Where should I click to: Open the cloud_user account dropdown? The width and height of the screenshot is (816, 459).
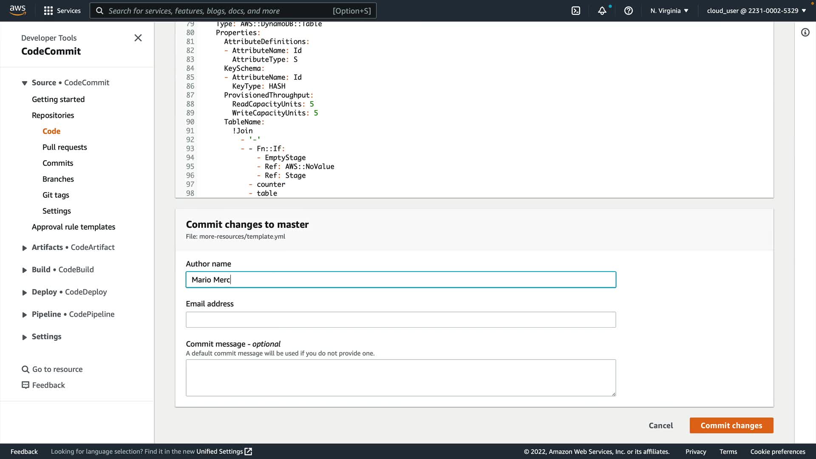[756, 11]
